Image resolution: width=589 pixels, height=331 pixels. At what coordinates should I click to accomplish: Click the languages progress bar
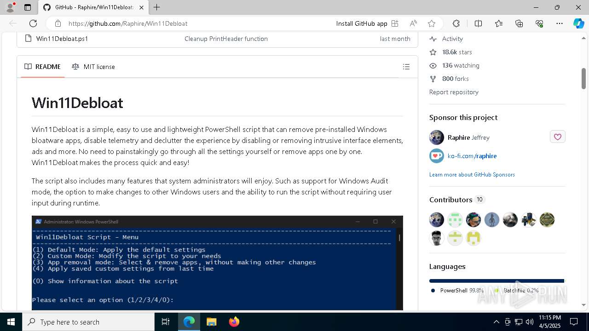tap(497, 280)
